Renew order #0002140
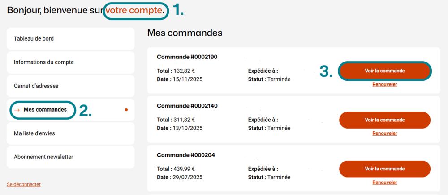The image size is (448, 195). click(385, 133)
